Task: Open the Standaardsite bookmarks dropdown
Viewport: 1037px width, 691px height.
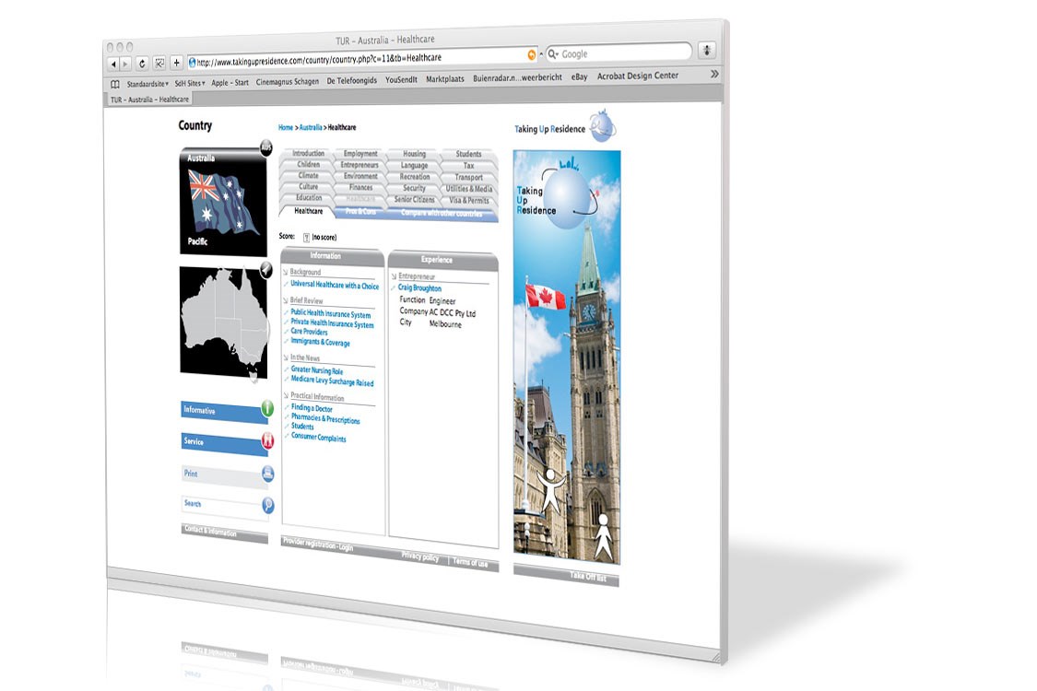Action: [x=147, y=83]
